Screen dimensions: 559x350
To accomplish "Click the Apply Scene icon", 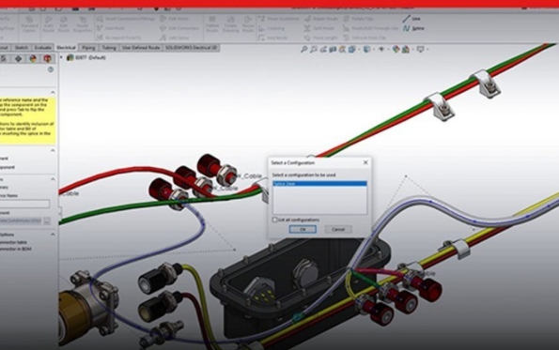I will 406,49.
